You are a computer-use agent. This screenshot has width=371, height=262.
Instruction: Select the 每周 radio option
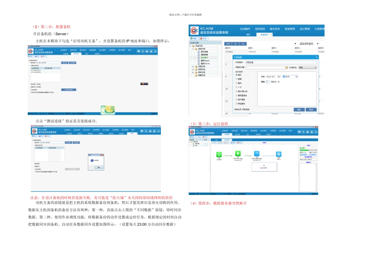236,79
